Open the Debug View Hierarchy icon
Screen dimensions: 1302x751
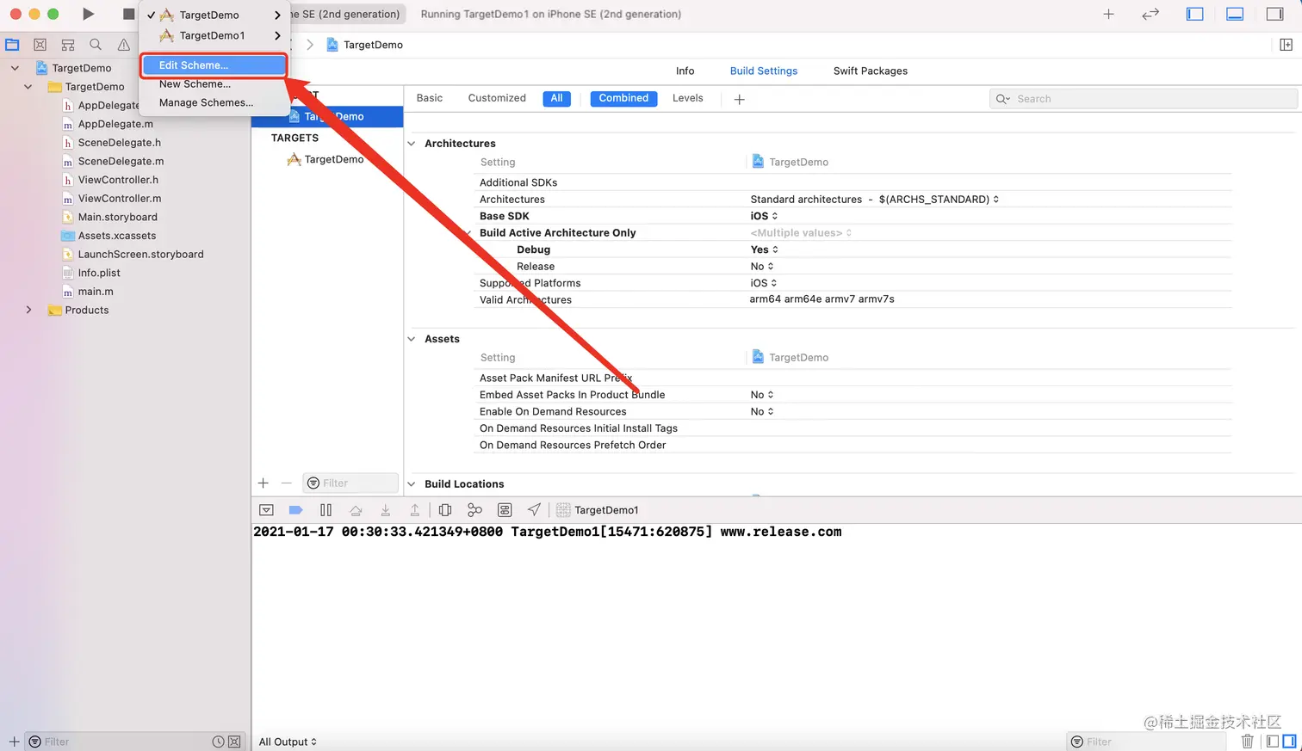pos(445,510)
